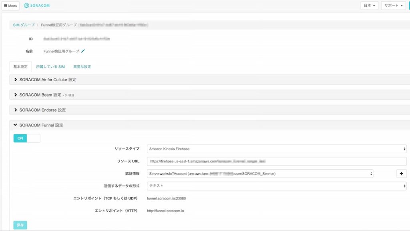
Task: Click the エントリポイント（TCP もしくは UDP） label
Action: click(x=105, y=198)
